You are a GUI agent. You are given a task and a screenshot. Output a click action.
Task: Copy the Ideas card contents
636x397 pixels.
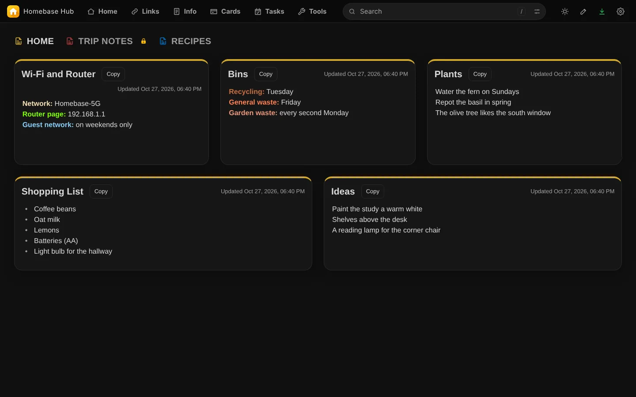tap(373, 191)
